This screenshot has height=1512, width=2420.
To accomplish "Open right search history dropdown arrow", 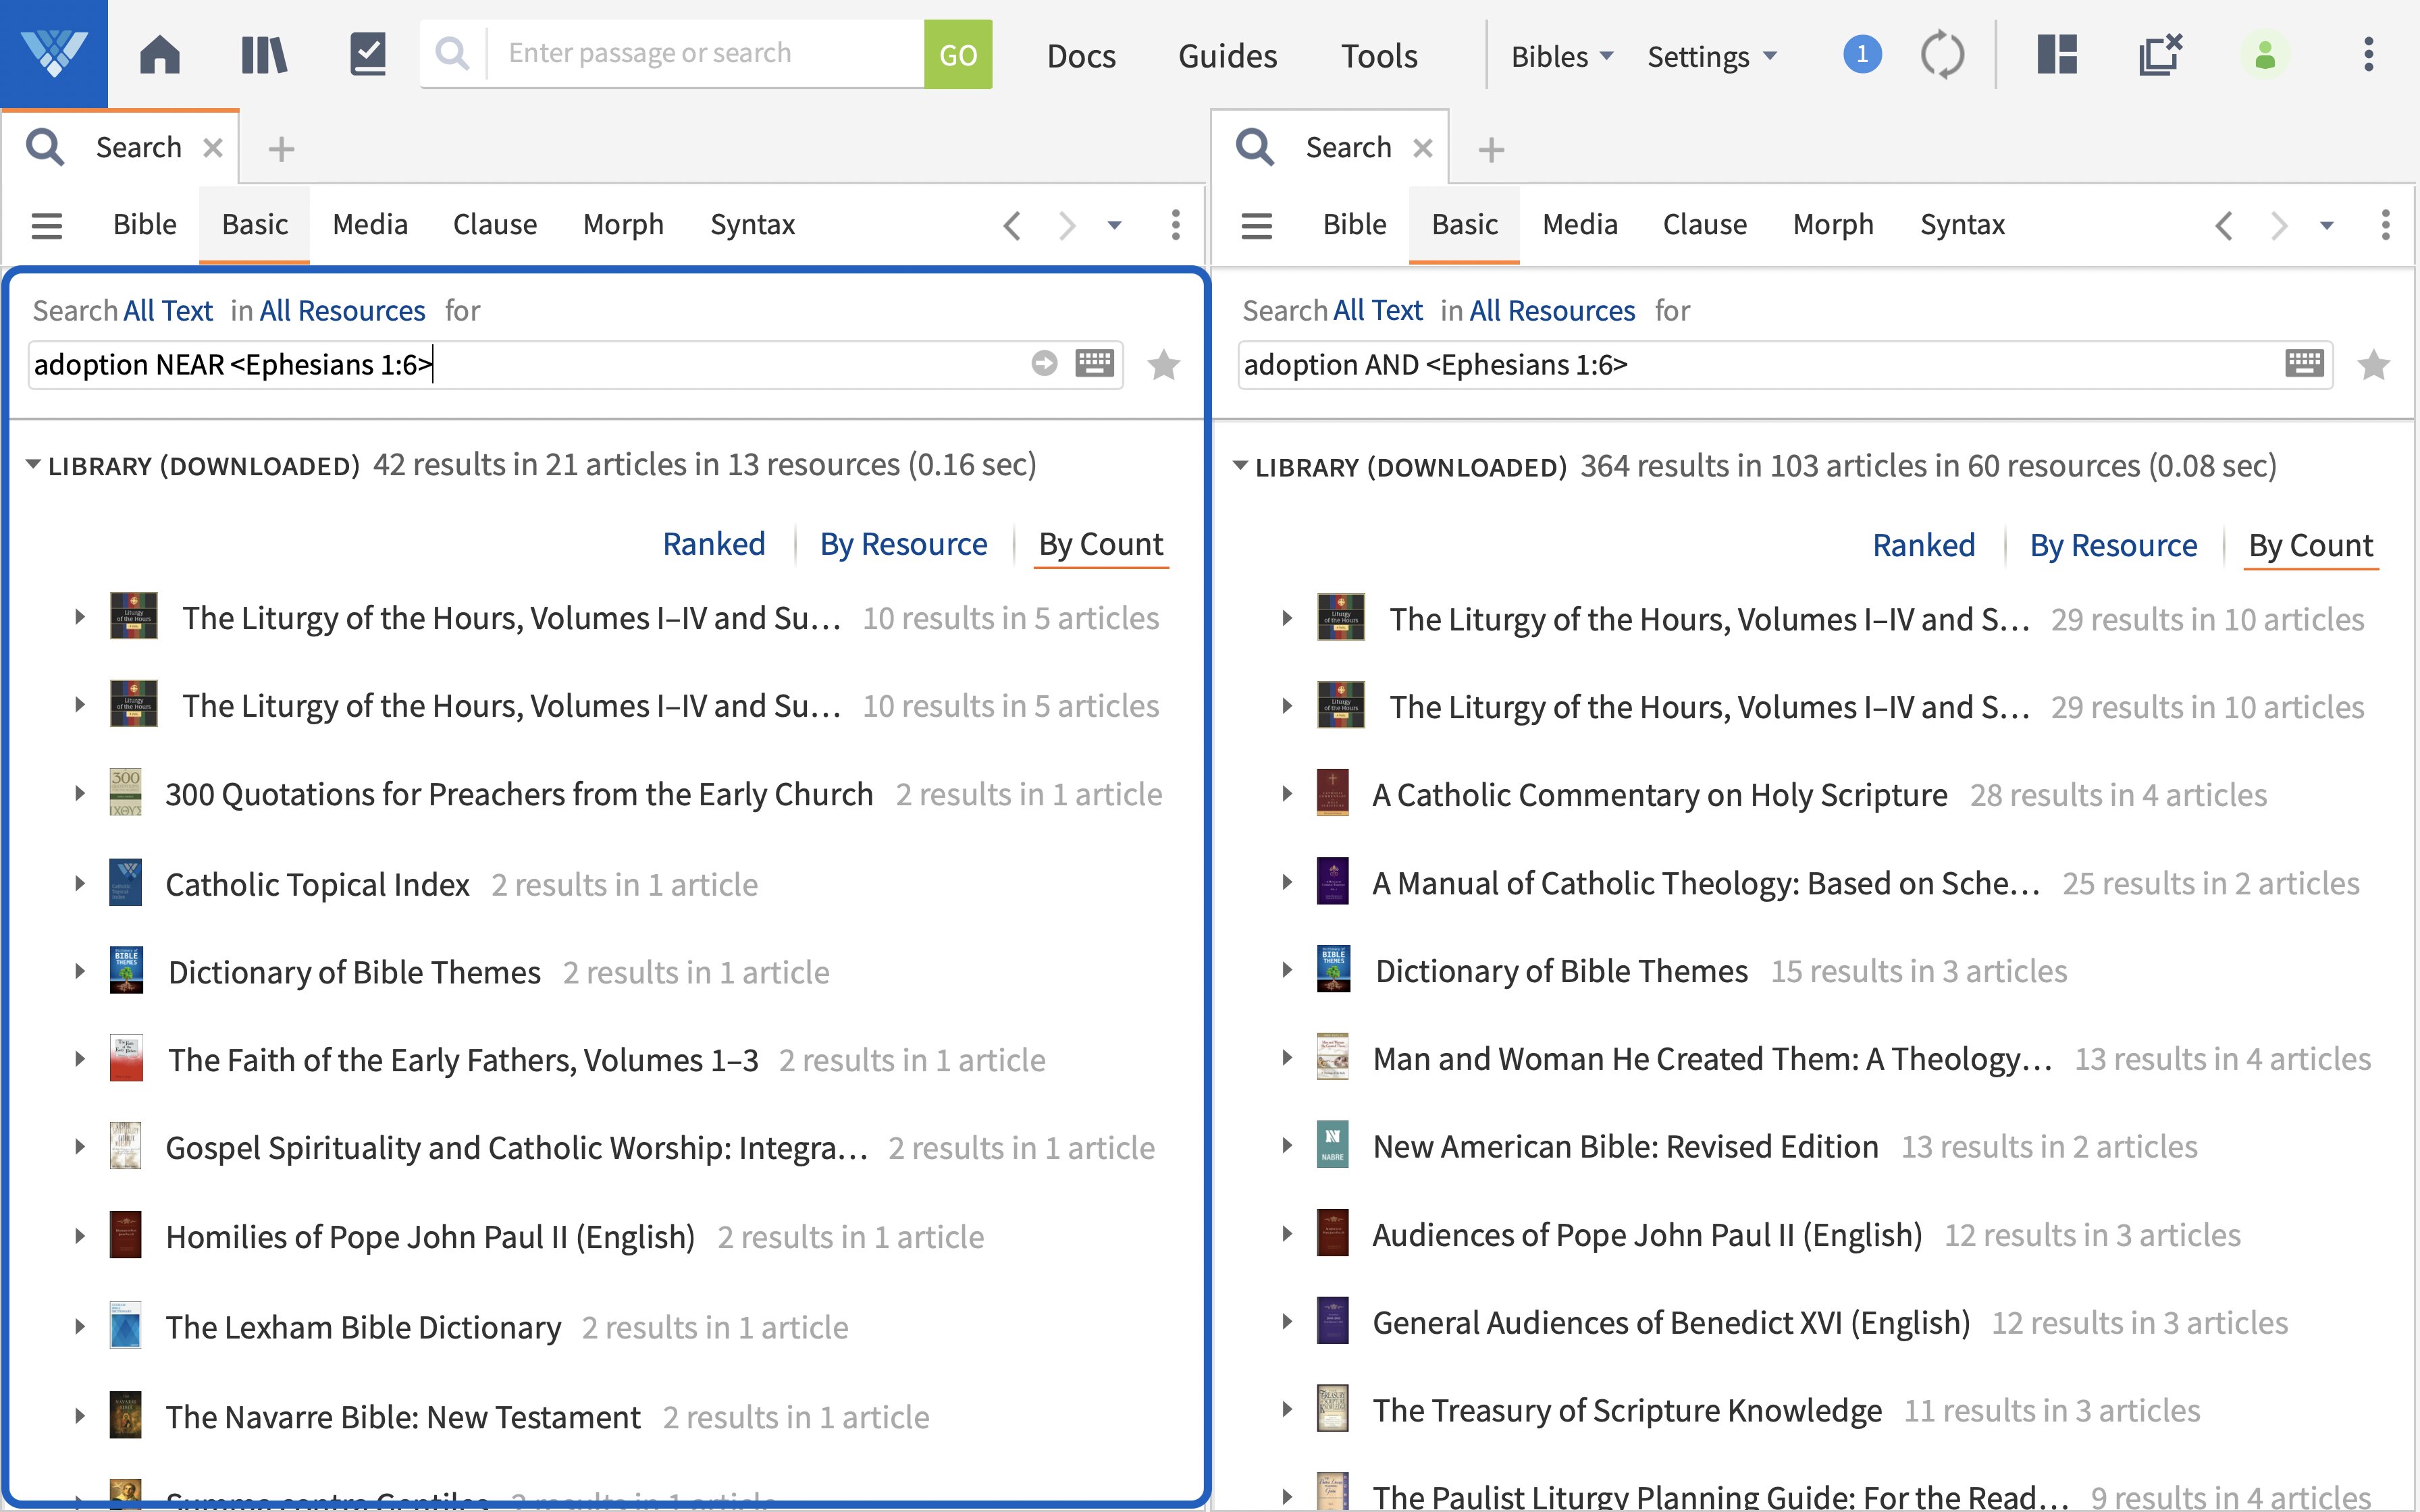I will (x=2326, y=225).
